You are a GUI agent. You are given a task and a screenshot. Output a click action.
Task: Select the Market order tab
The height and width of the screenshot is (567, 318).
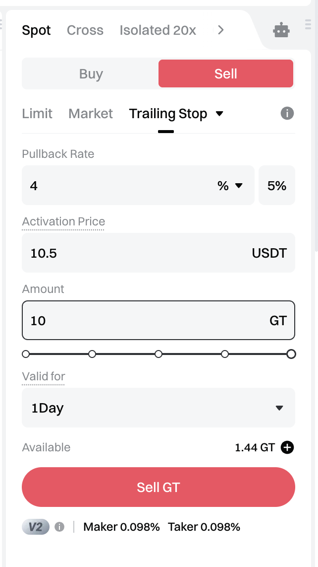91,114
